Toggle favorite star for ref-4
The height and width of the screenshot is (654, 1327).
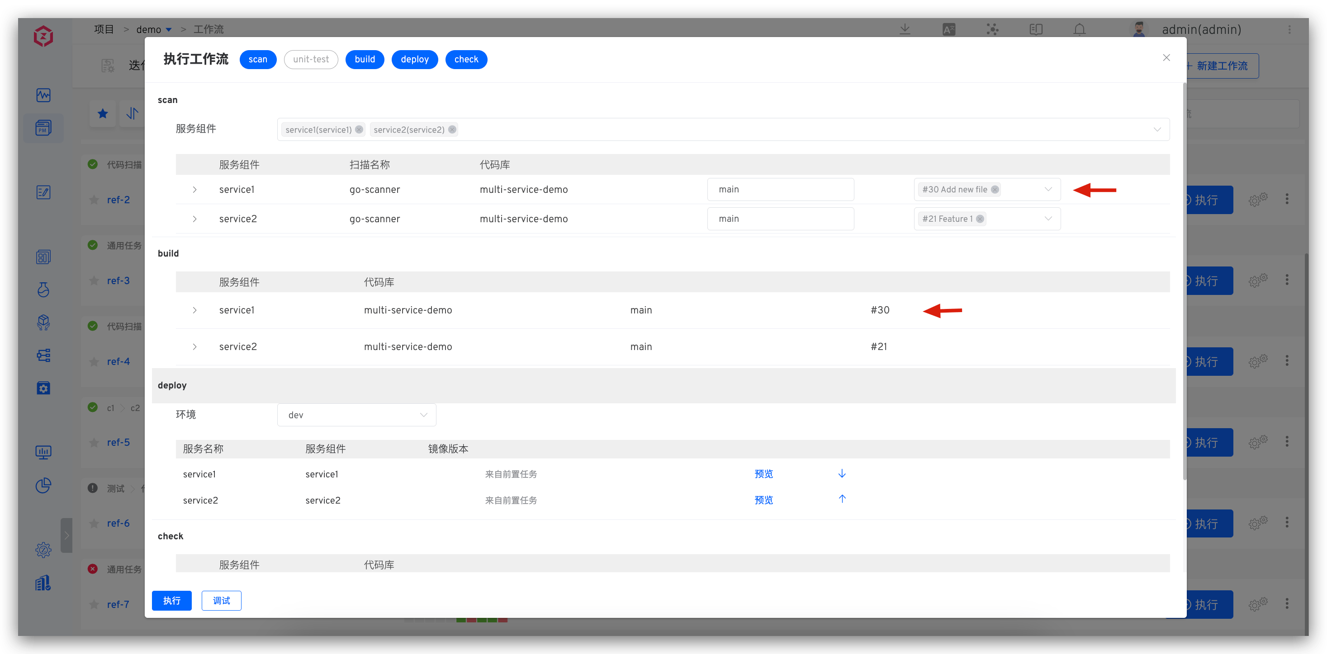coord(94,361)
